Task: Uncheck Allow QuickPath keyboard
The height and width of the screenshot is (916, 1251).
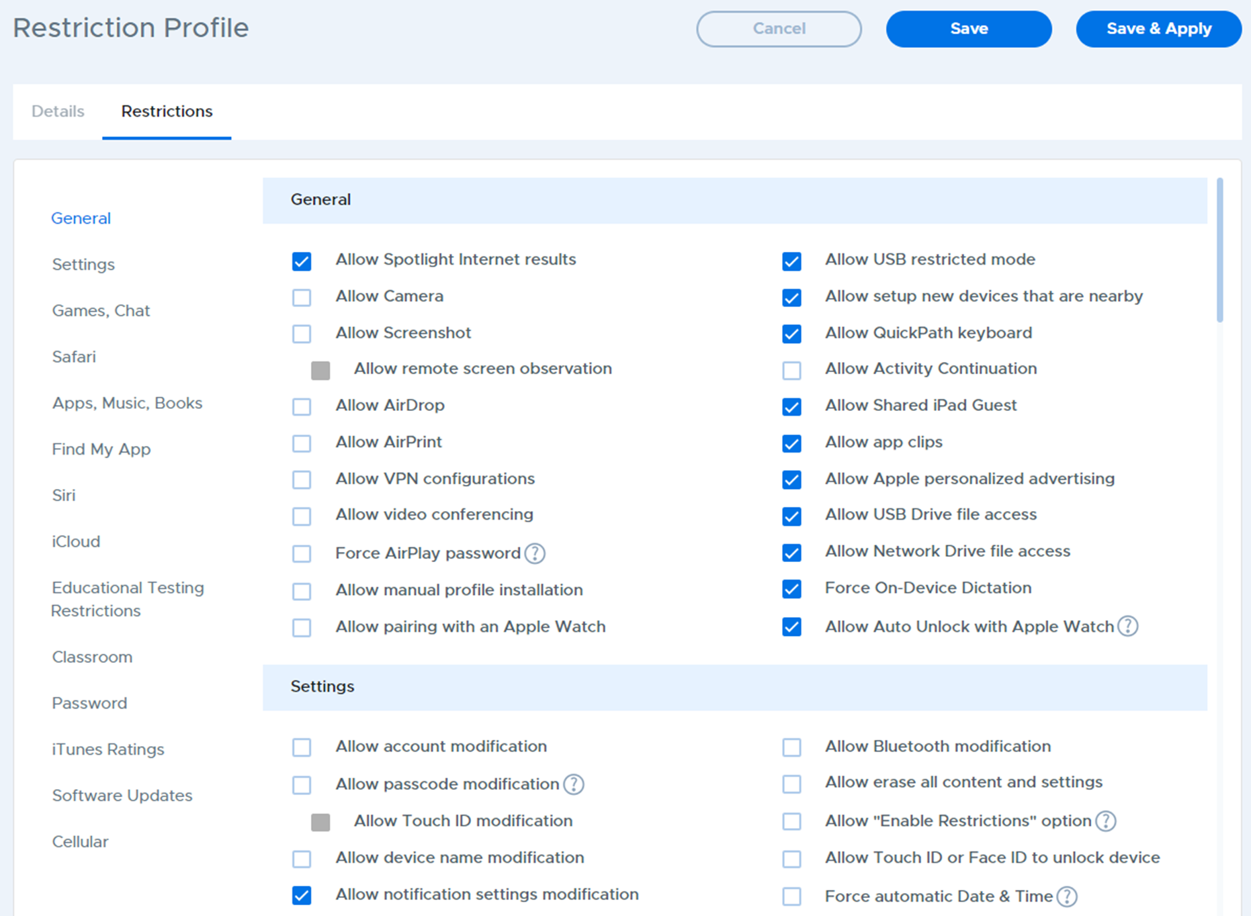Action: tap(791, 333)
